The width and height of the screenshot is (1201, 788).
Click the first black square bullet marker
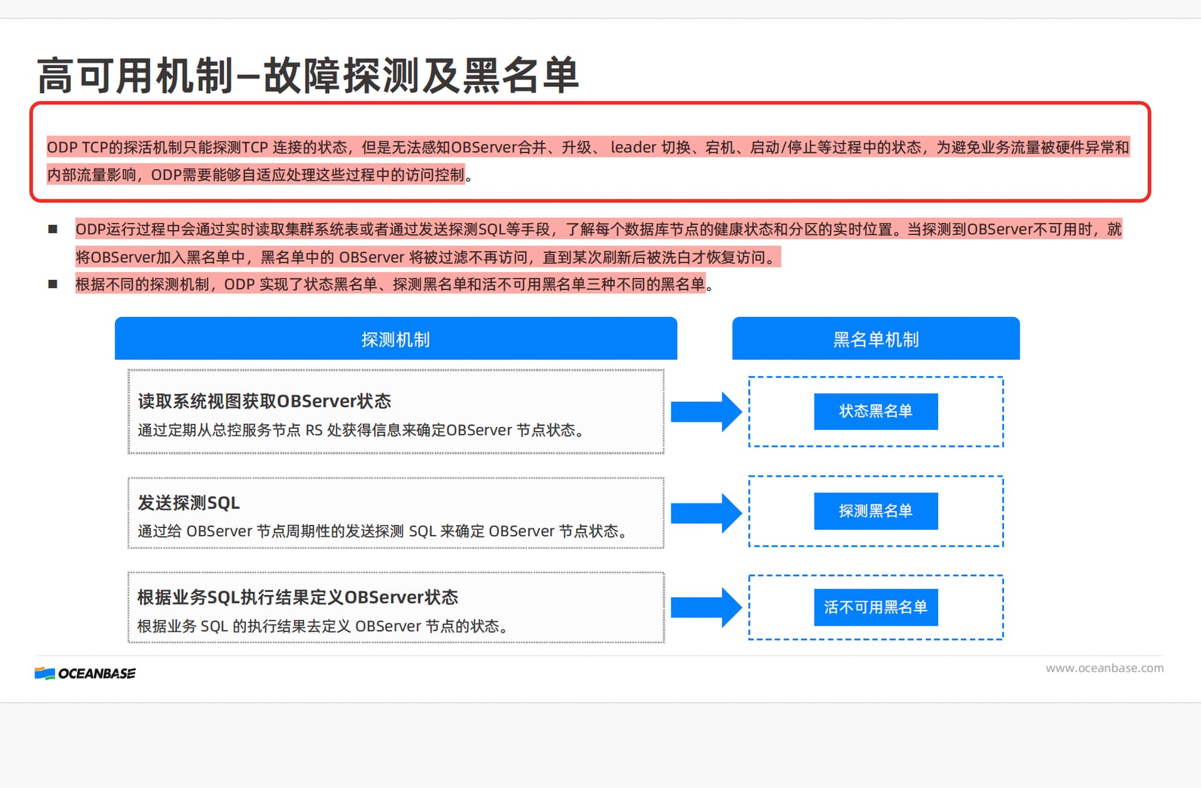[53, 229]
